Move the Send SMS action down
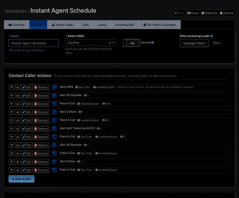 (18, 87)
